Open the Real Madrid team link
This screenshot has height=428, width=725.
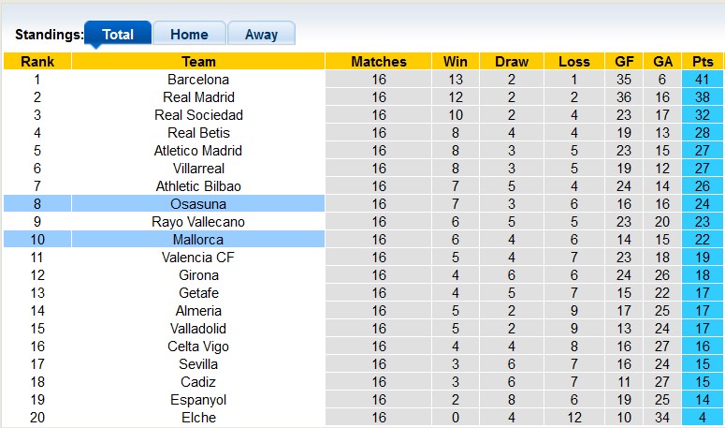tap(198, 97)
